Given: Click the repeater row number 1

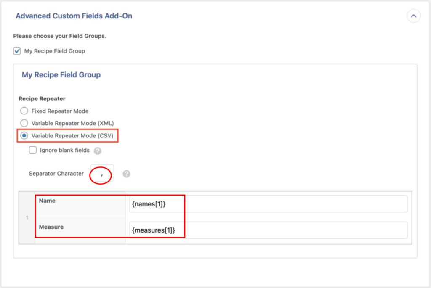Looking at the screenshot, I should pyautogui.click(x=27, y=218).
